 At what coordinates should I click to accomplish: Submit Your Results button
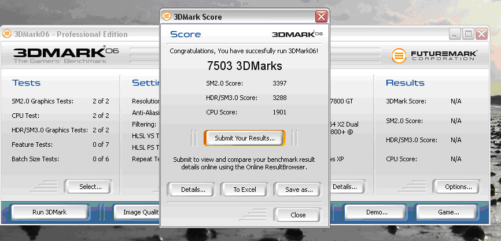coord(245,138)
